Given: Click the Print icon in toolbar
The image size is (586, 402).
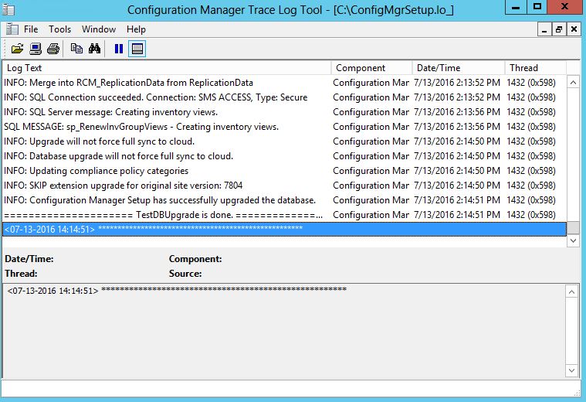Looking at the screenshot, I should click(x=53, y=49).
